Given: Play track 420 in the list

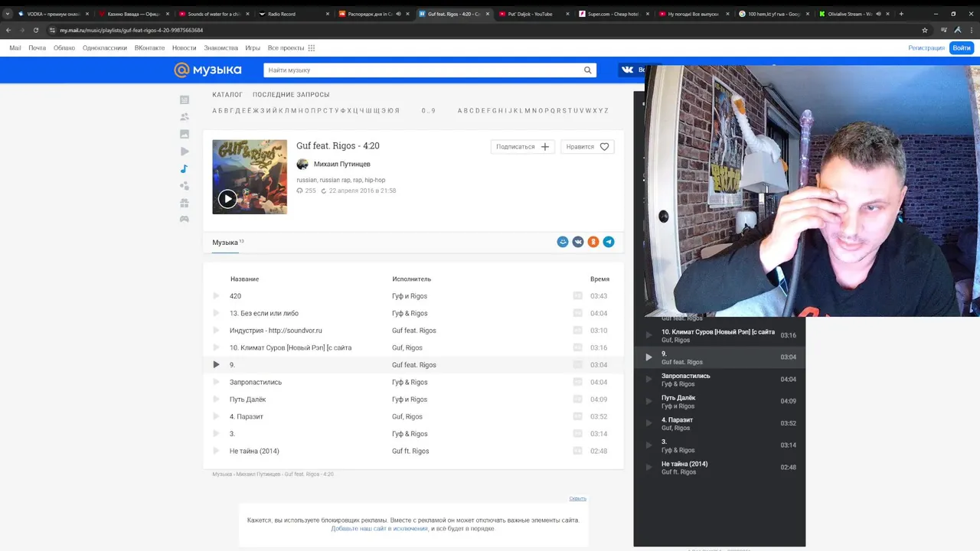Looking at the screenshot, I should click(216, 296).
